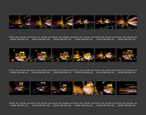146x115 pixels.
Task: Open fifth thumbnail in top row
Action: [105, 22]
